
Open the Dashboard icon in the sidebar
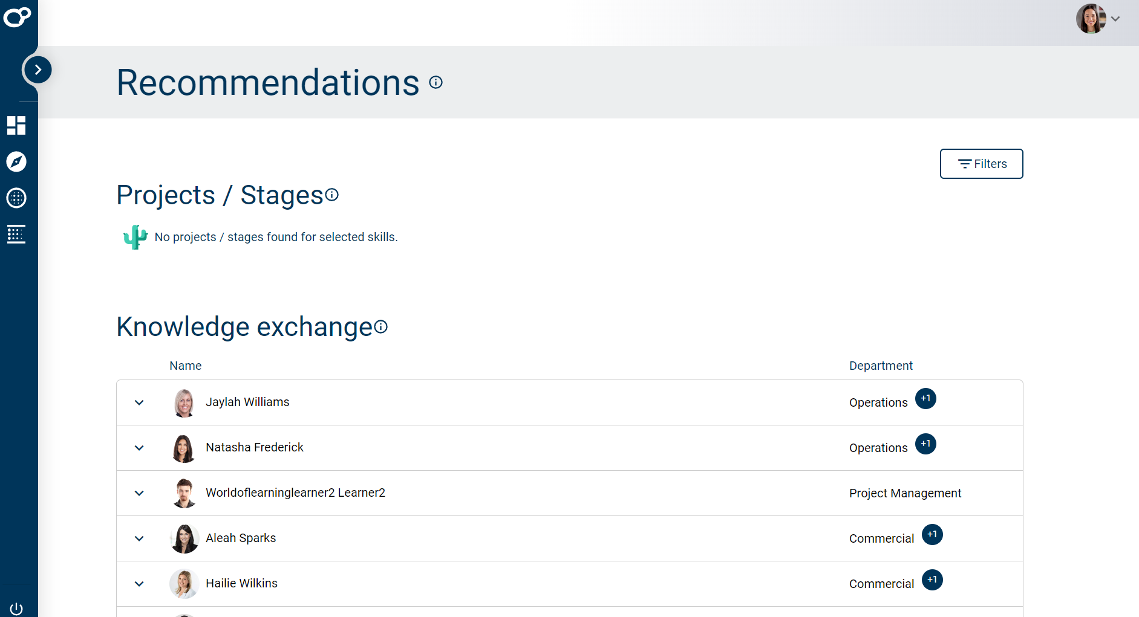(16, 126)
